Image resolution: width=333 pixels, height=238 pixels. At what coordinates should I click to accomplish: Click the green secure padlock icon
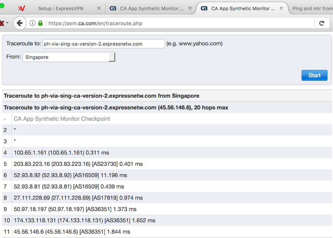(x=40, y=23)
